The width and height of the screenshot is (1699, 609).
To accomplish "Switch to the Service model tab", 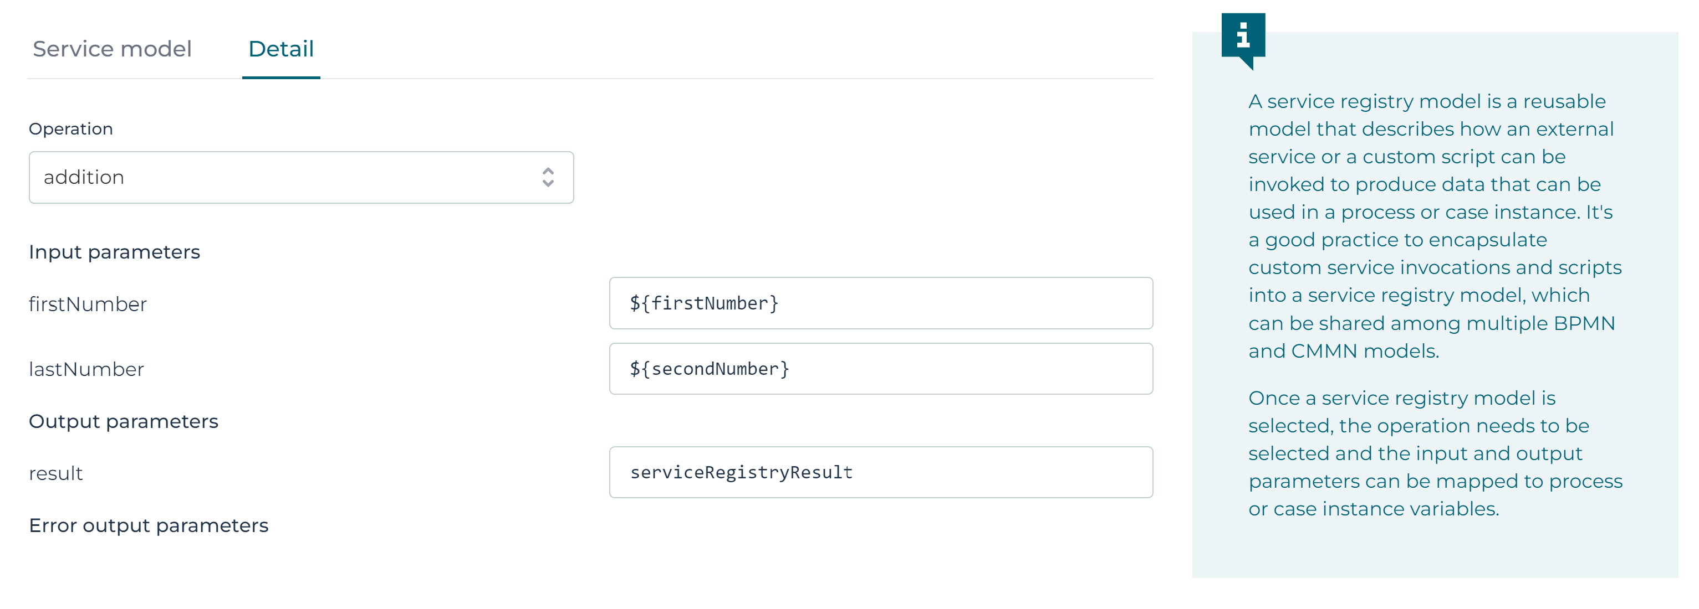I will coord(111,49).
